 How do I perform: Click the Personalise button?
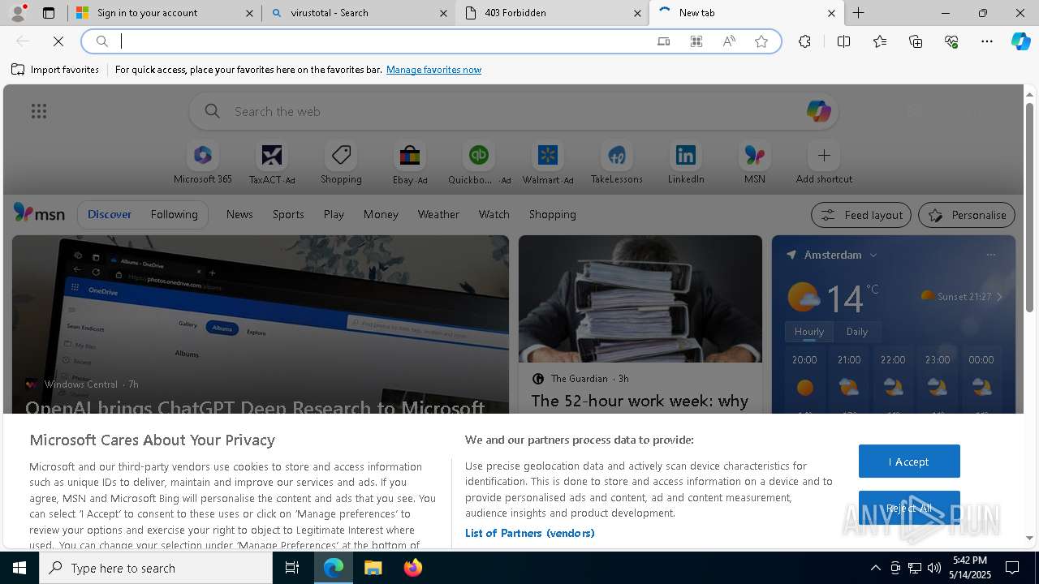point(966,215)
